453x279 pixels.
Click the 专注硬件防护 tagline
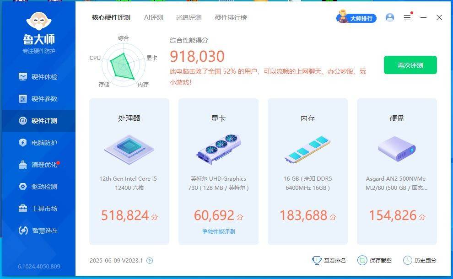coord(39,51)
